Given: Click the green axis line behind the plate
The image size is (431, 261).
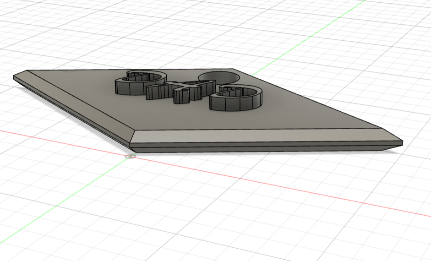Looking at the screenshot, I should tap(308, 38).
